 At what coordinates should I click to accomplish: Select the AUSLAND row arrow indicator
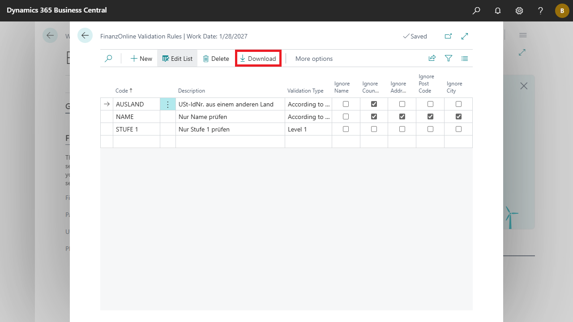click(x=107, y=104)
